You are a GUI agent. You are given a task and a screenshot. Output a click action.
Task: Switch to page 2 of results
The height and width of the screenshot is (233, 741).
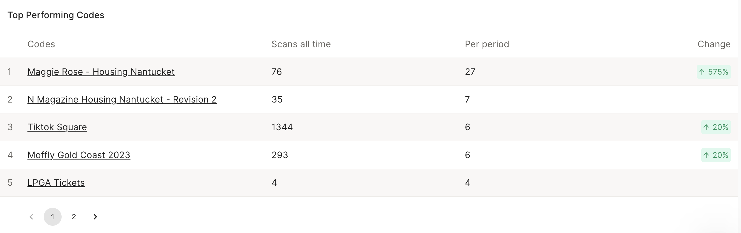[74, 217]
